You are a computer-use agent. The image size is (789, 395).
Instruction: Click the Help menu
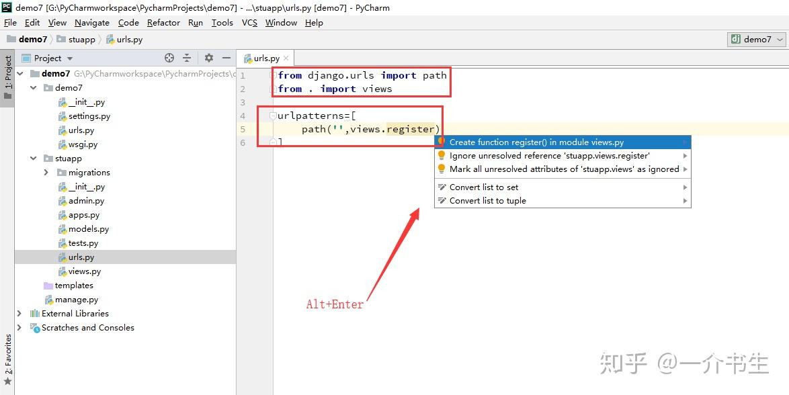point(314,23)
